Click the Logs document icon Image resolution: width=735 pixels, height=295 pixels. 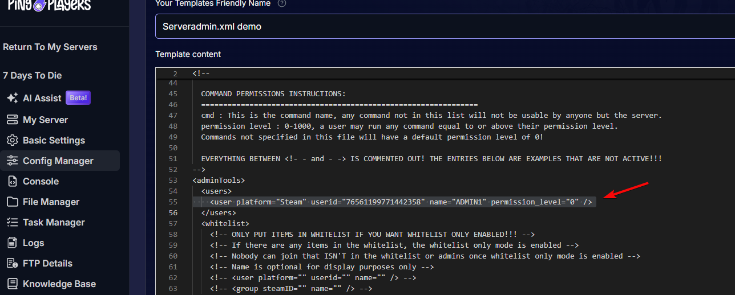[12, 243]
